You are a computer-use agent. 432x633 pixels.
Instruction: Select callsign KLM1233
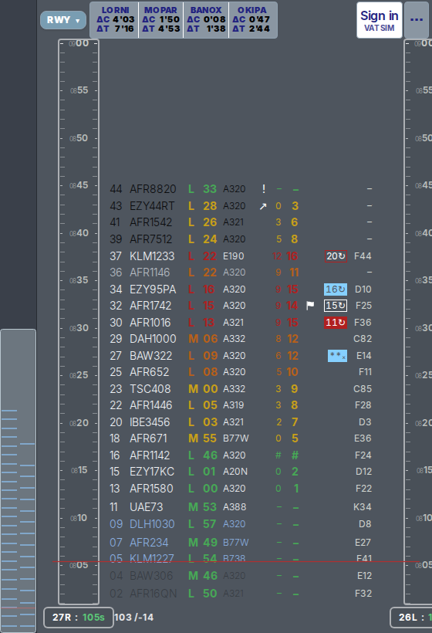152,256
